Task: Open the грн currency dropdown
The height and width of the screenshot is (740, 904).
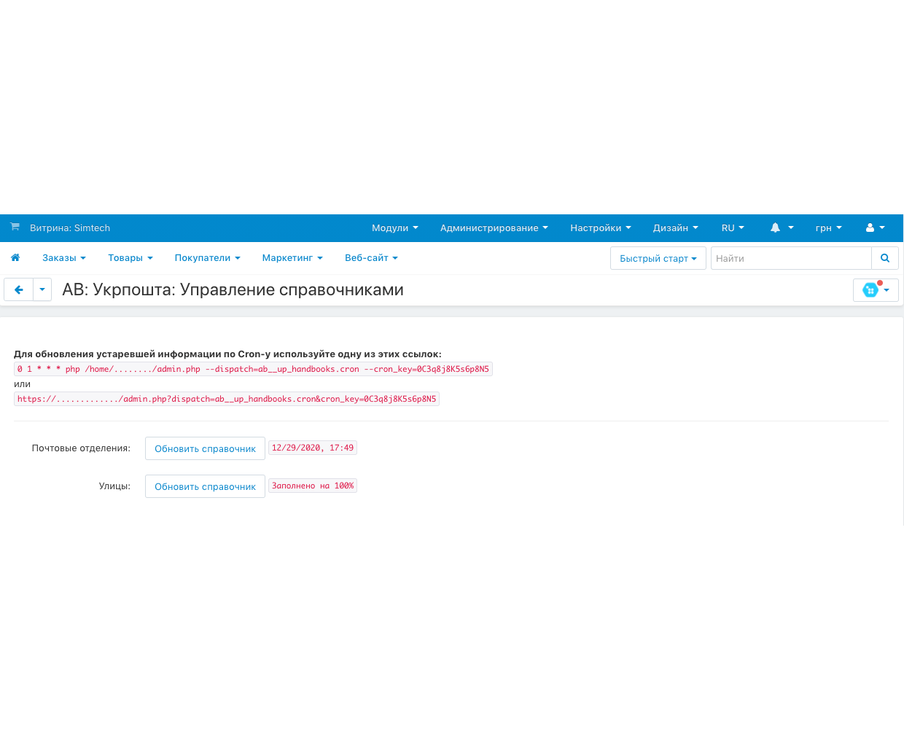Action: point(827,228)
